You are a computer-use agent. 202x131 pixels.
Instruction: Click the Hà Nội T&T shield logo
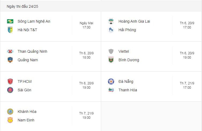click(x=10, y=30)
